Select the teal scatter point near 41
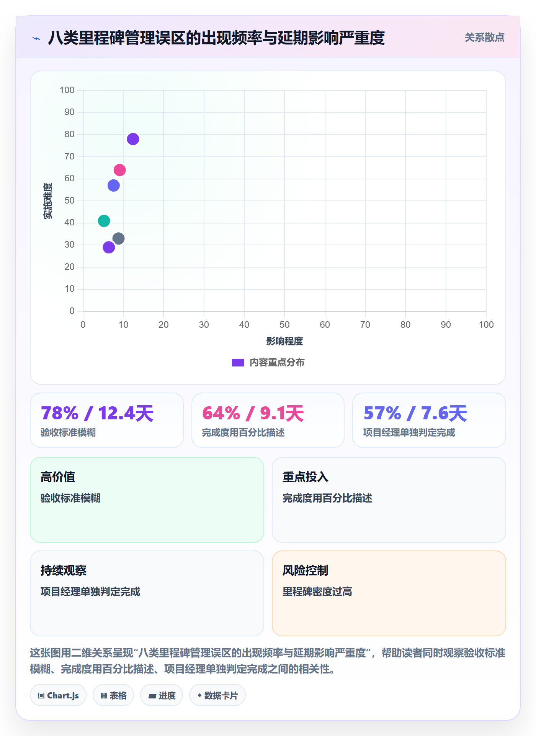Image resolution: width=536 pixels, height=736 pixels. [104, 221]
